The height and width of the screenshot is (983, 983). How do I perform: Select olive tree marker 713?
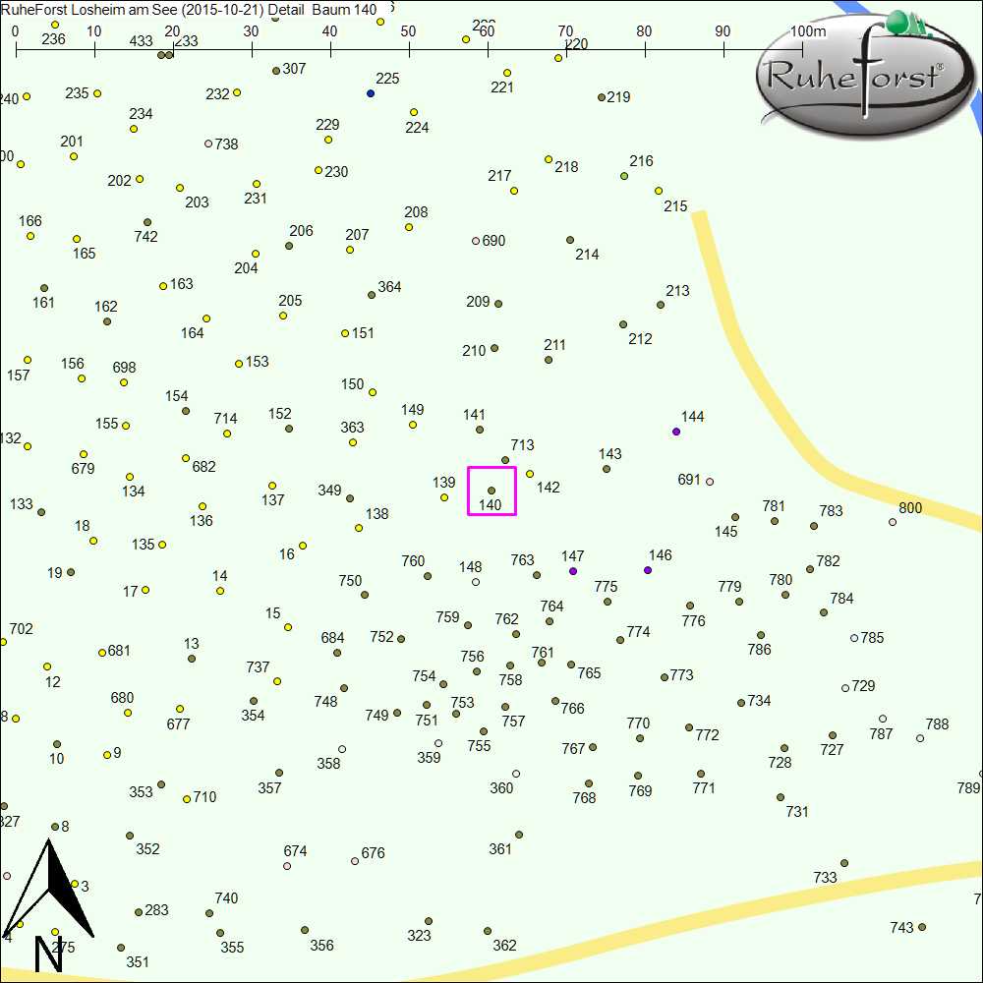505,460
